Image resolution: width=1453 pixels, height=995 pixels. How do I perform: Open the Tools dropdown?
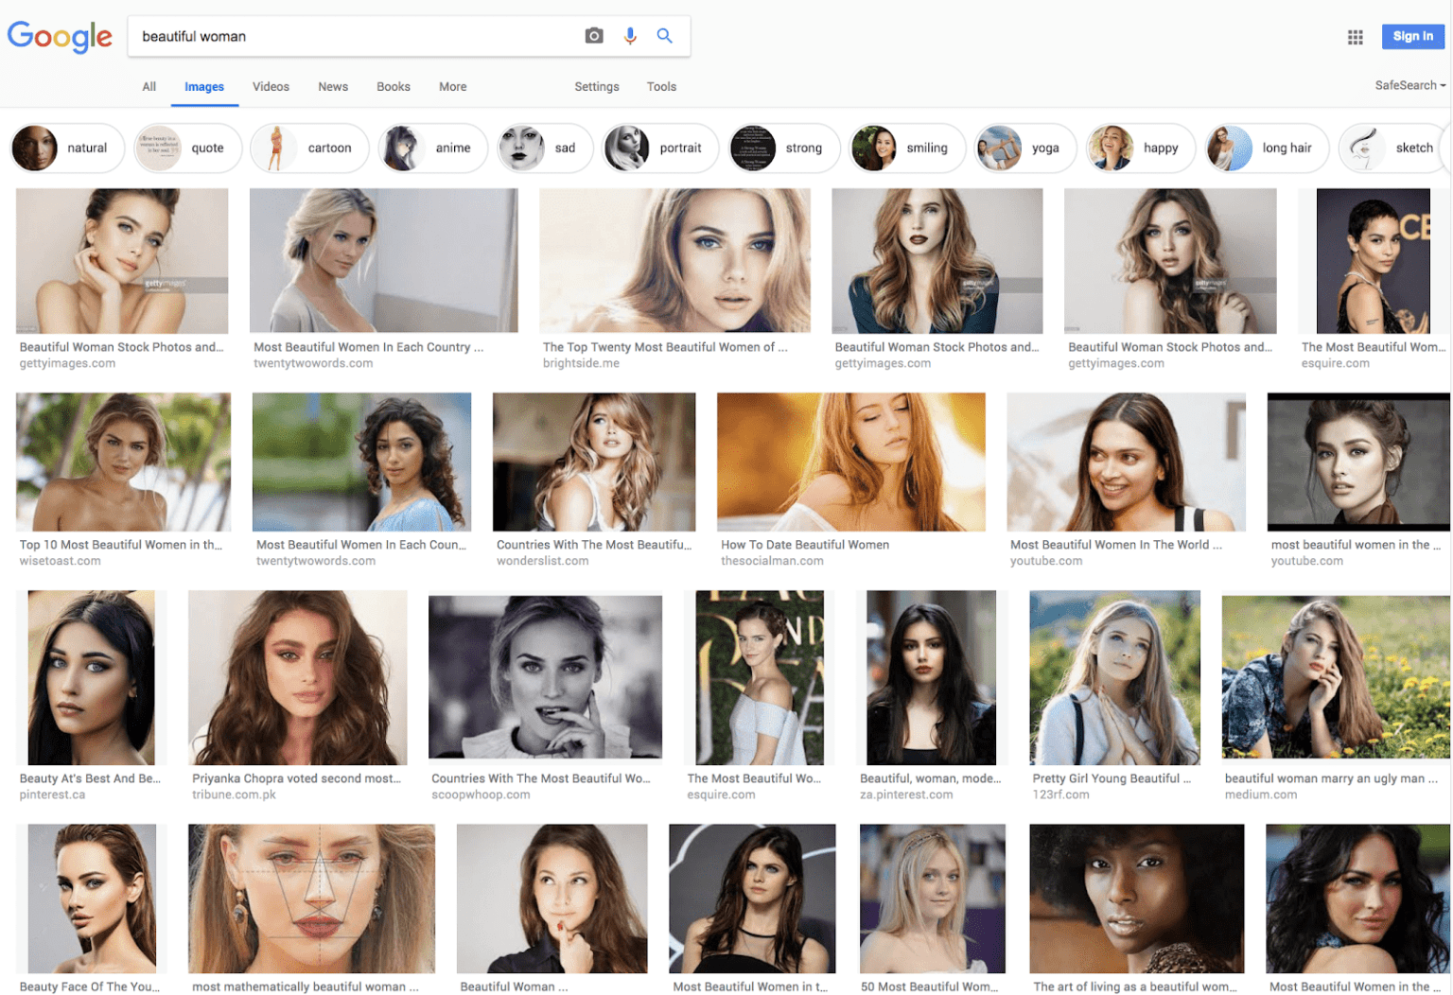661,86
